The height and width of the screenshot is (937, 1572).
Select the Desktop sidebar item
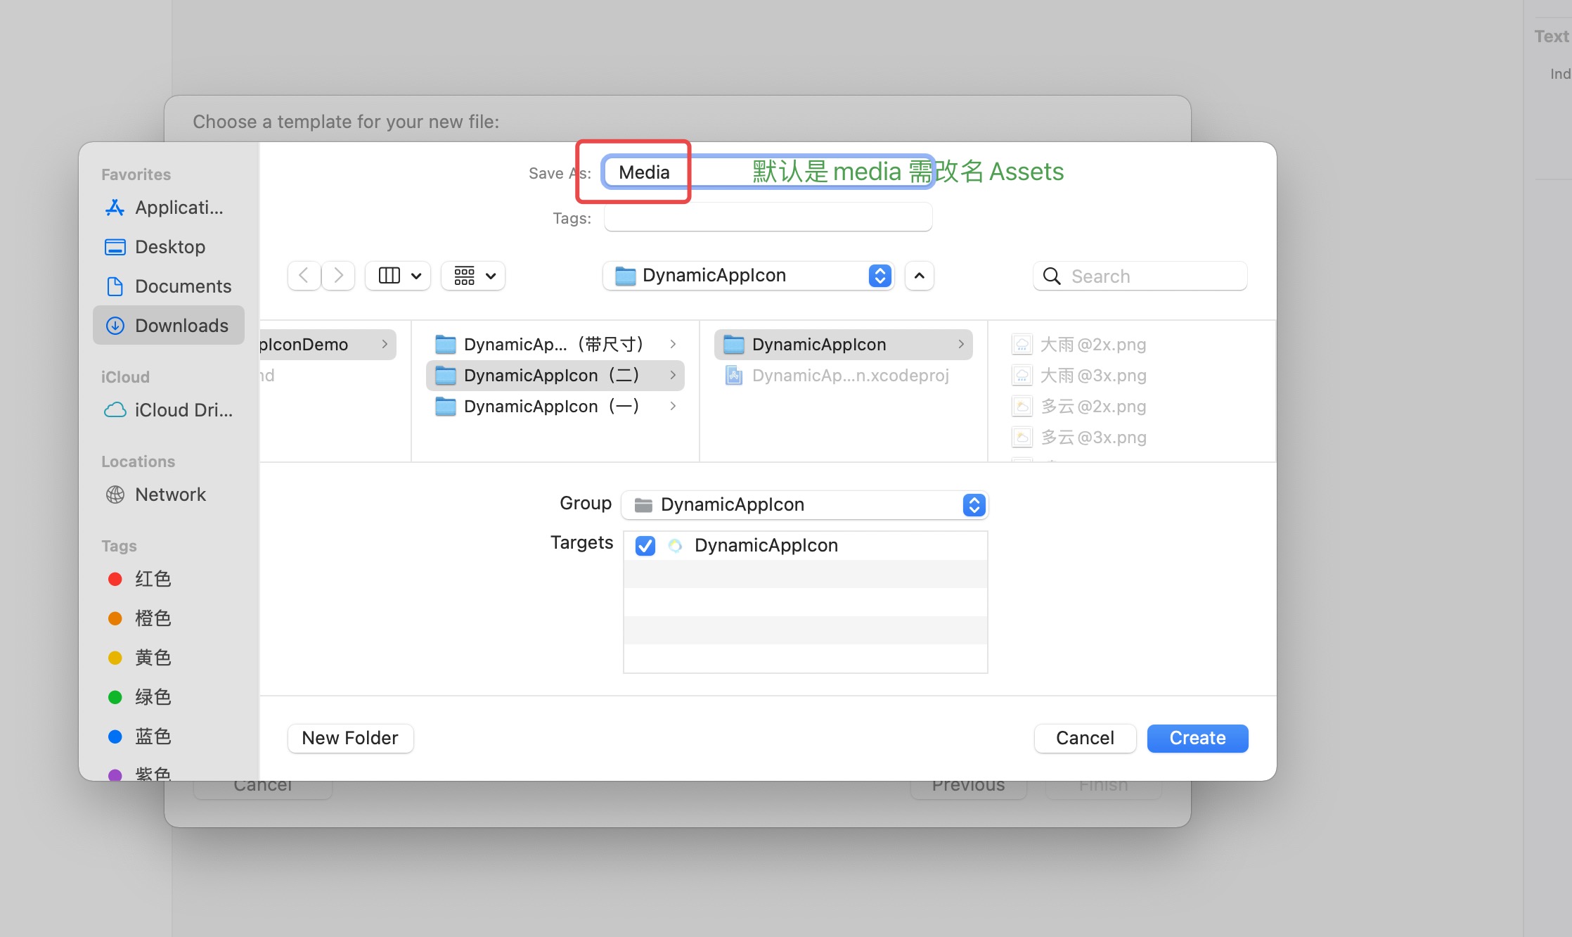(169, 247)
